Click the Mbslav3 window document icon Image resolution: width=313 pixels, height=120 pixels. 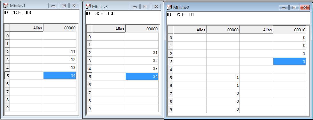(x=88, y=6)
